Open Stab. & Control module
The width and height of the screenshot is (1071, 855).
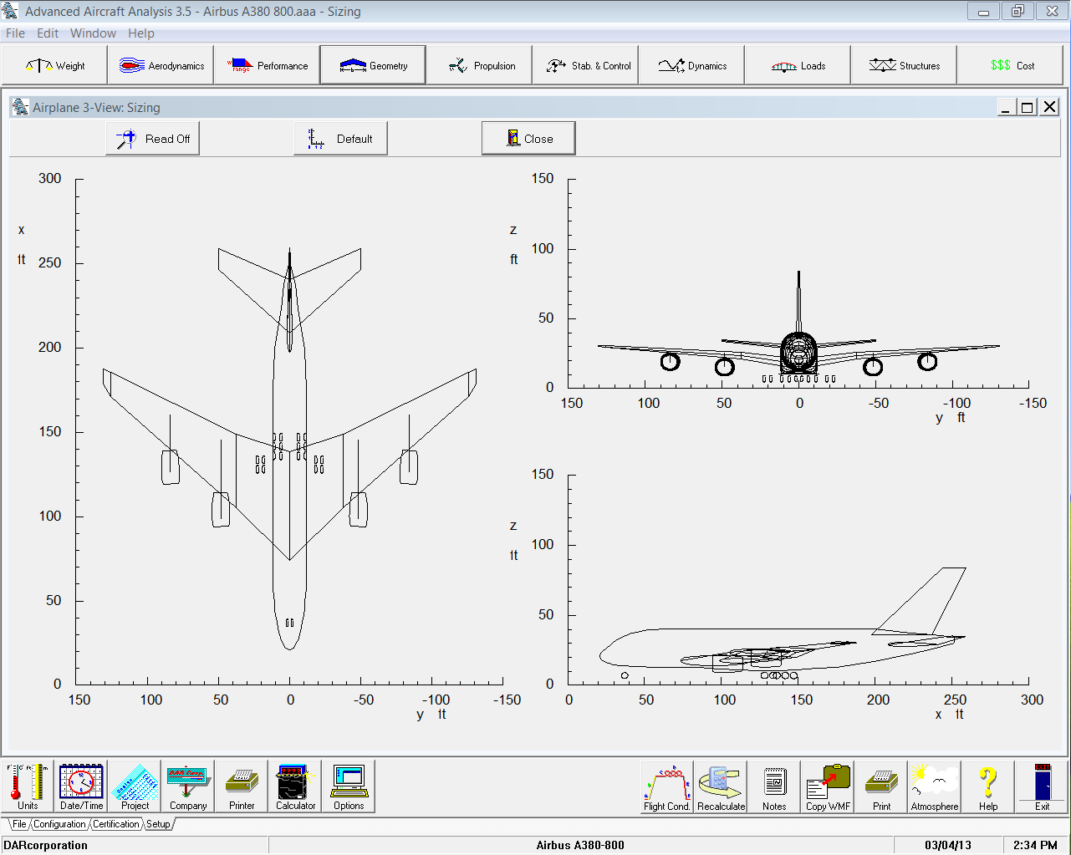click(x=585, y=65)
